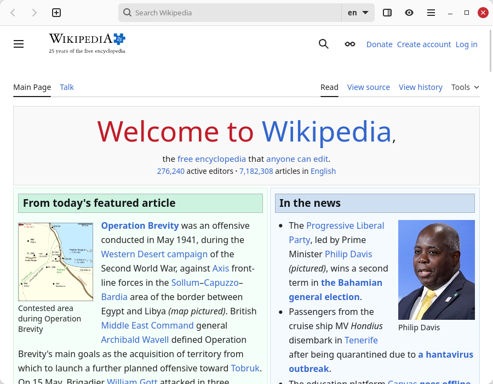This screenshot has height=384, width=493.
Task: Open the View source tab
Action: click(369, 87)
